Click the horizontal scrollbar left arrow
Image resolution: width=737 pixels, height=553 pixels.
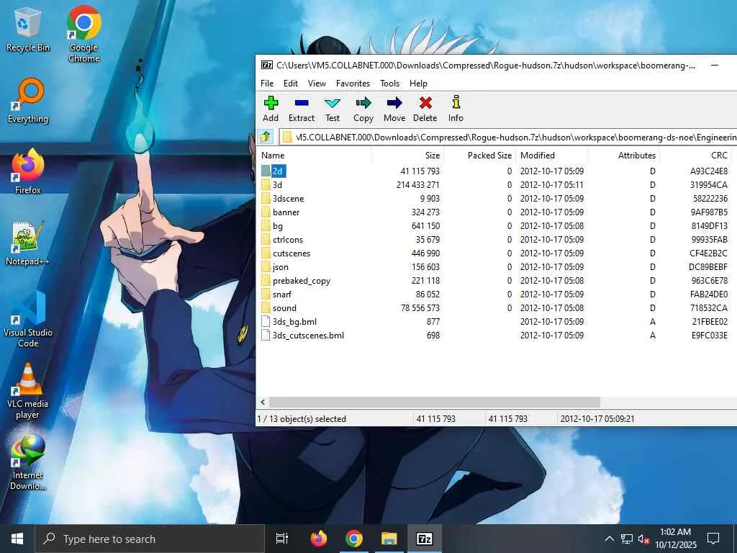[263, 402]
